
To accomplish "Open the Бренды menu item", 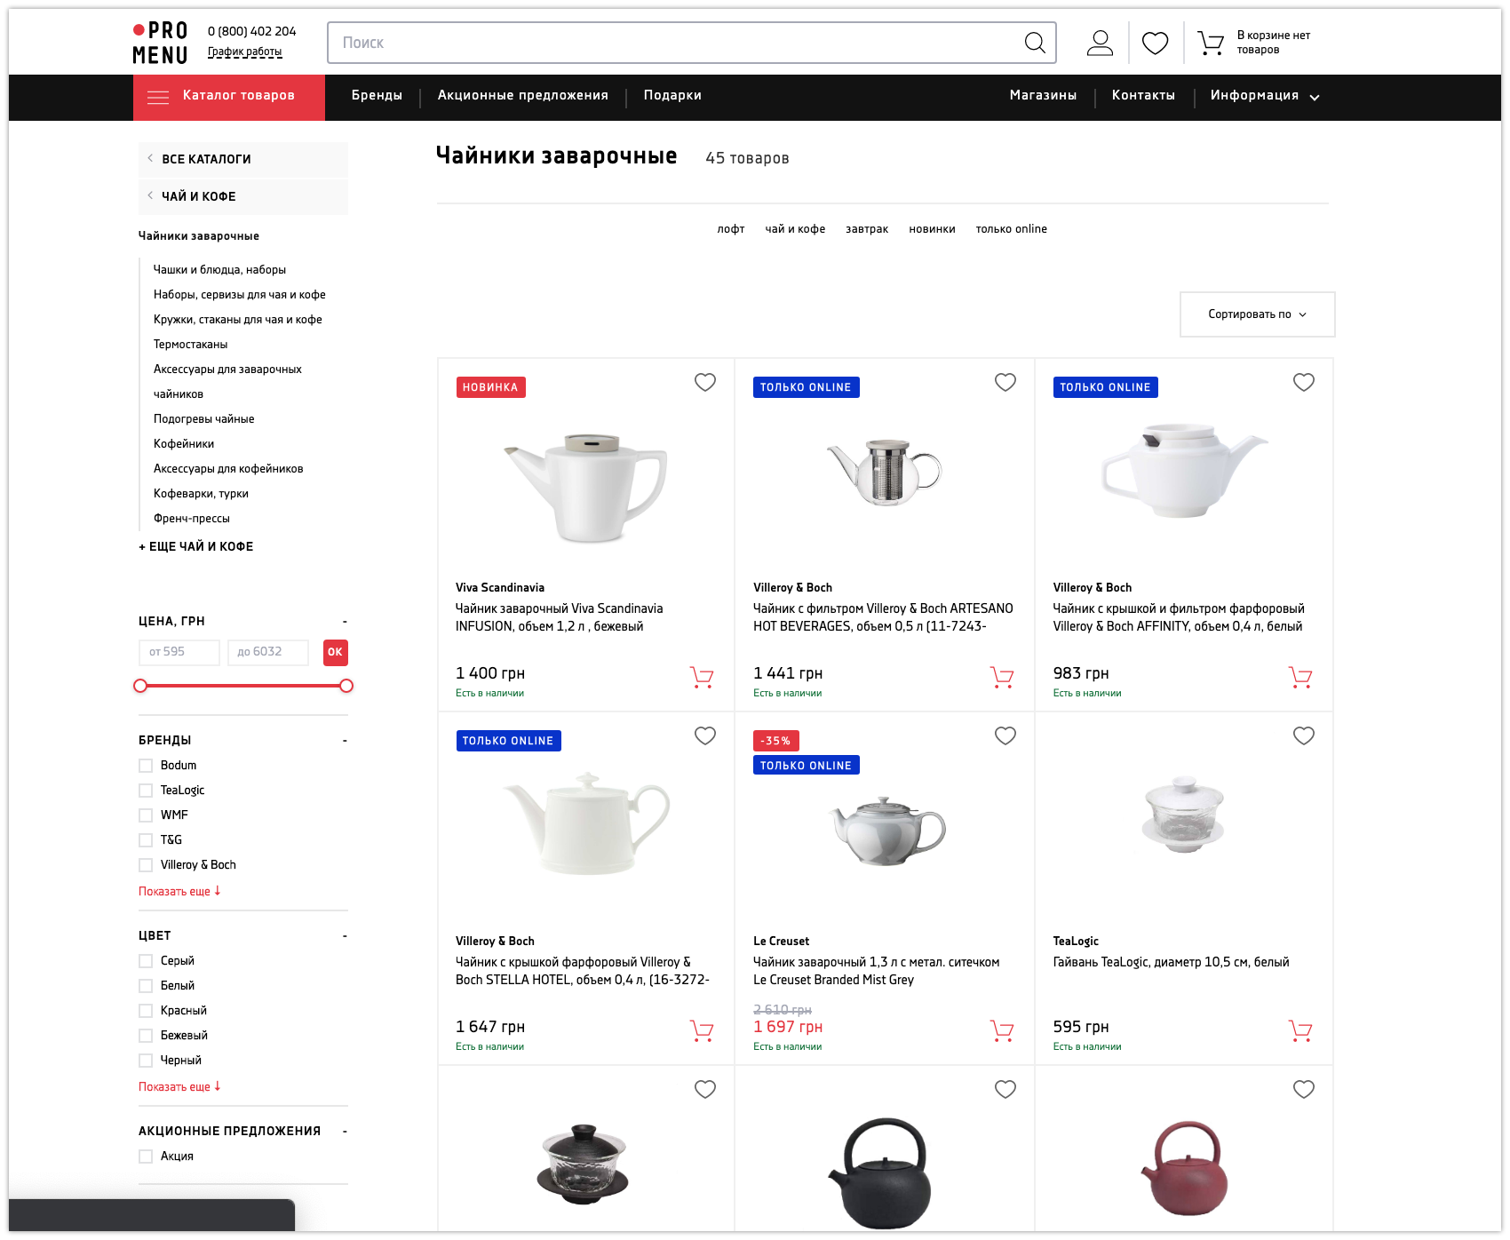I will coord(377,96).
